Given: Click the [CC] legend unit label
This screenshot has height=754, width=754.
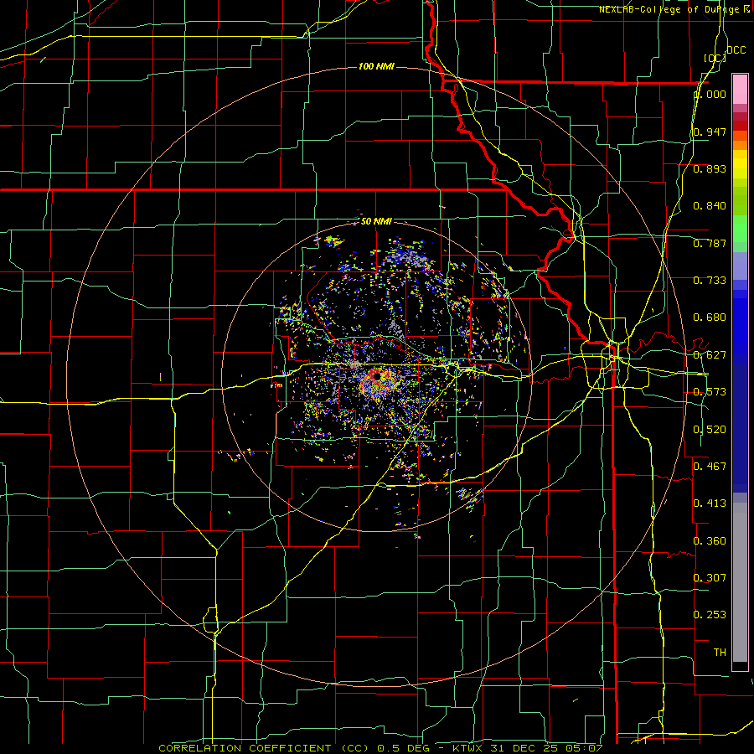Looking at the screenshot, I should [715, 58].
